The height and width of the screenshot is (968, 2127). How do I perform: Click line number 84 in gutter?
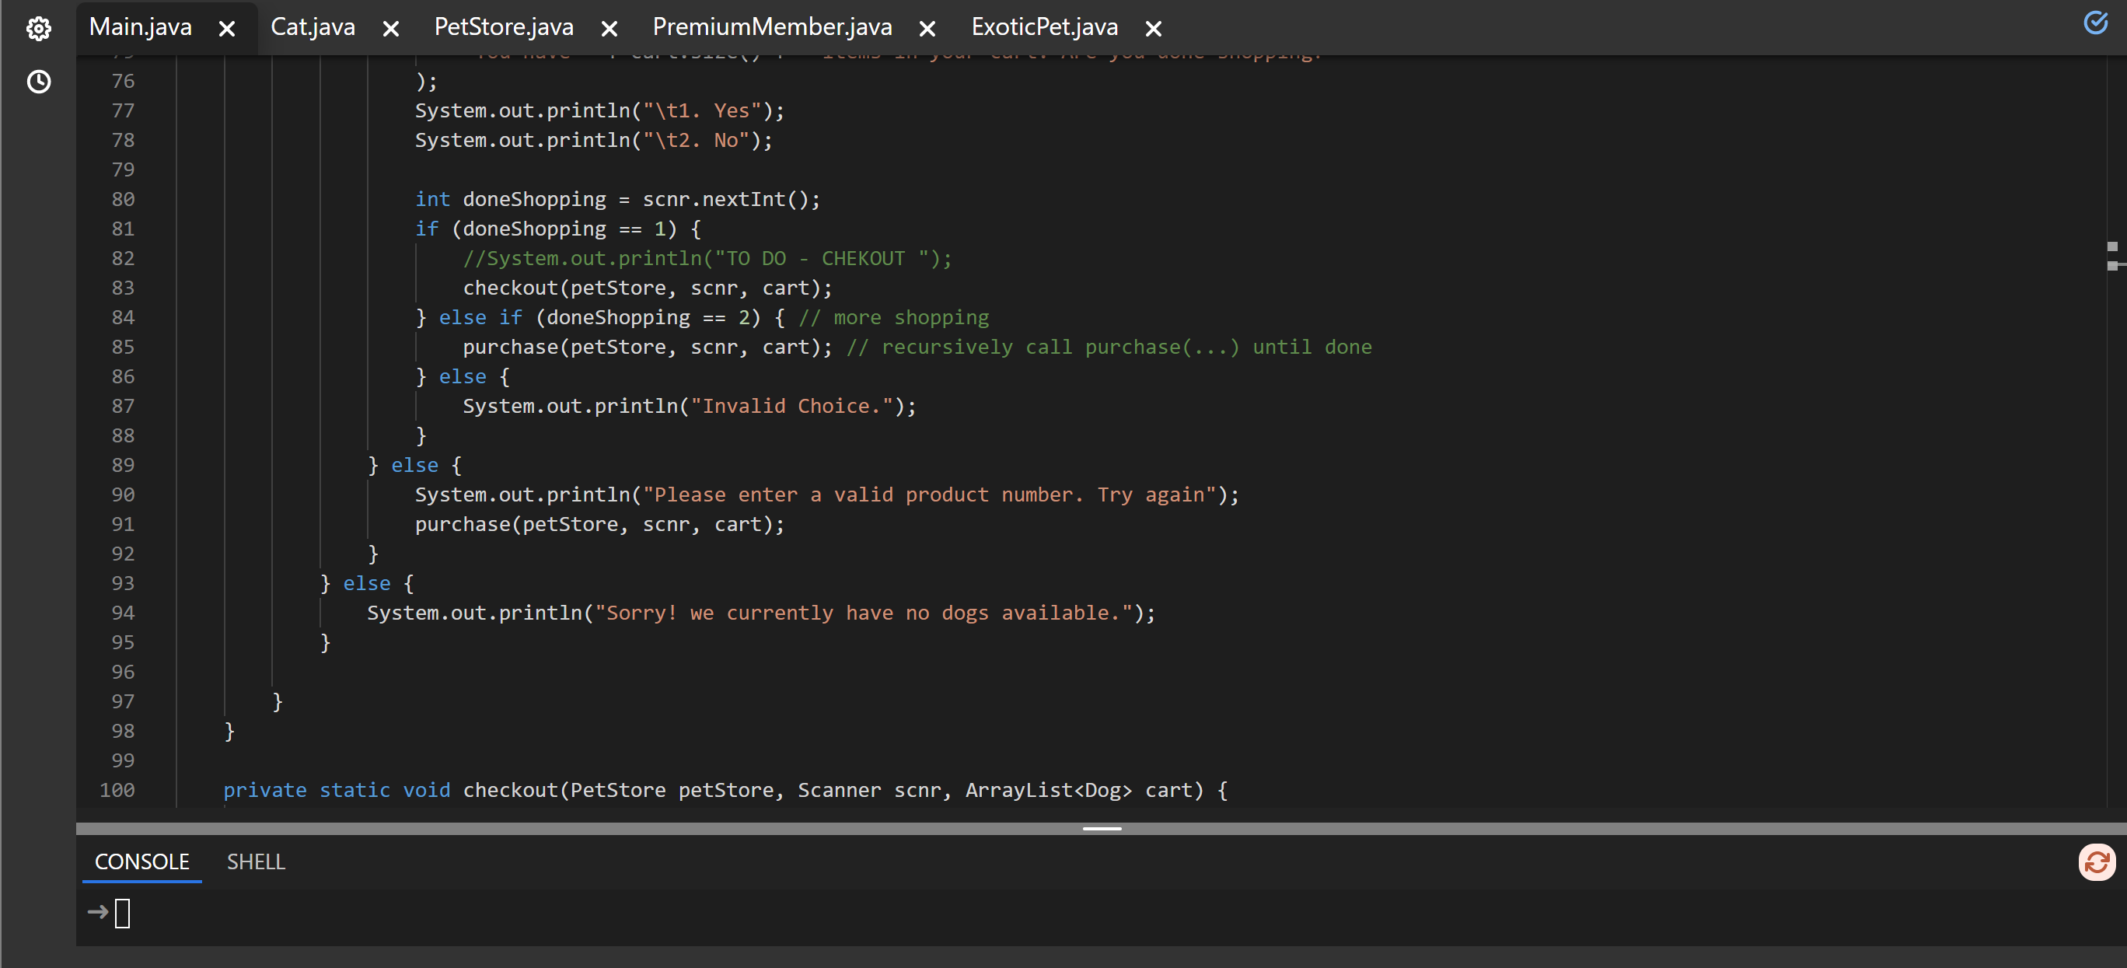pos(122,317)
